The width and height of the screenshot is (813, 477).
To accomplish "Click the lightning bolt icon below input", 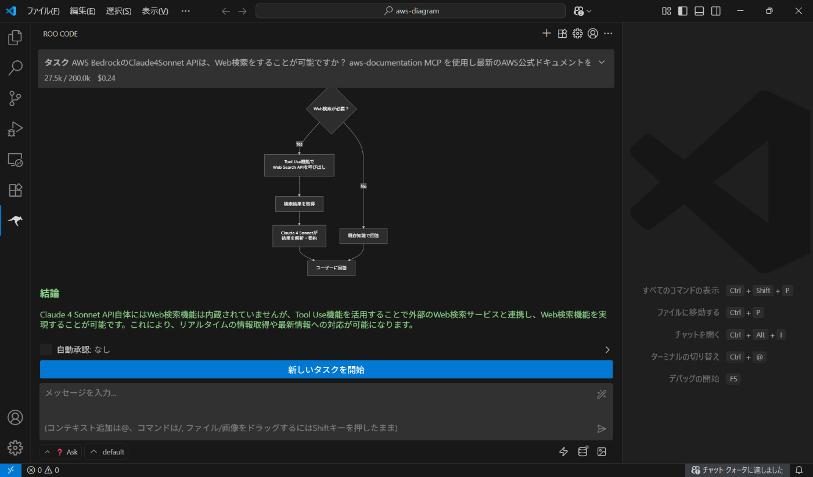I will coord(563,451).
